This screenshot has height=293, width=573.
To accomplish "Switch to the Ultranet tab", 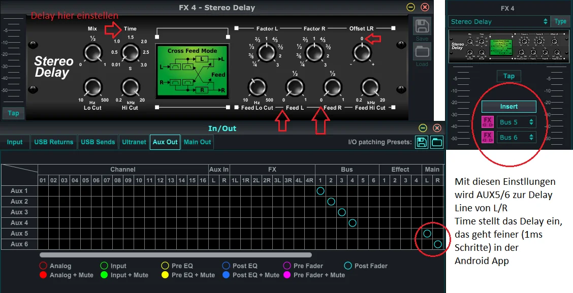I will [x=134, y=142].
